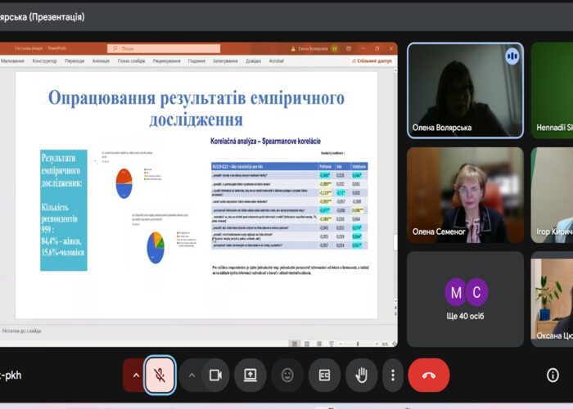Viewport: 573px width, 409px height.
Task: Open the Acrobat ribbon tab
Action: (x=277, y=61)
